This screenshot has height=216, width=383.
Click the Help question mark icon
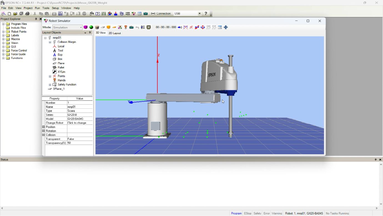pos(206,13)
